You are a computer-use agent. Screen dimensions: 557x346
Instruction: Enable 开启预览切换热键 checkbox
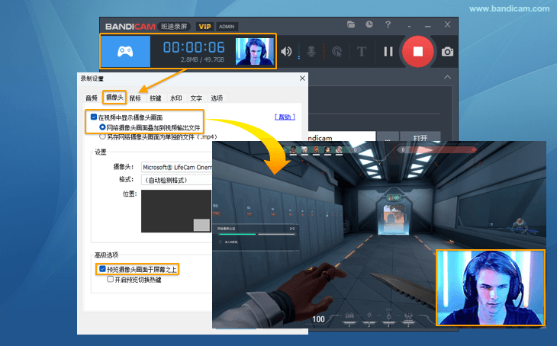(x=111, y=279)
